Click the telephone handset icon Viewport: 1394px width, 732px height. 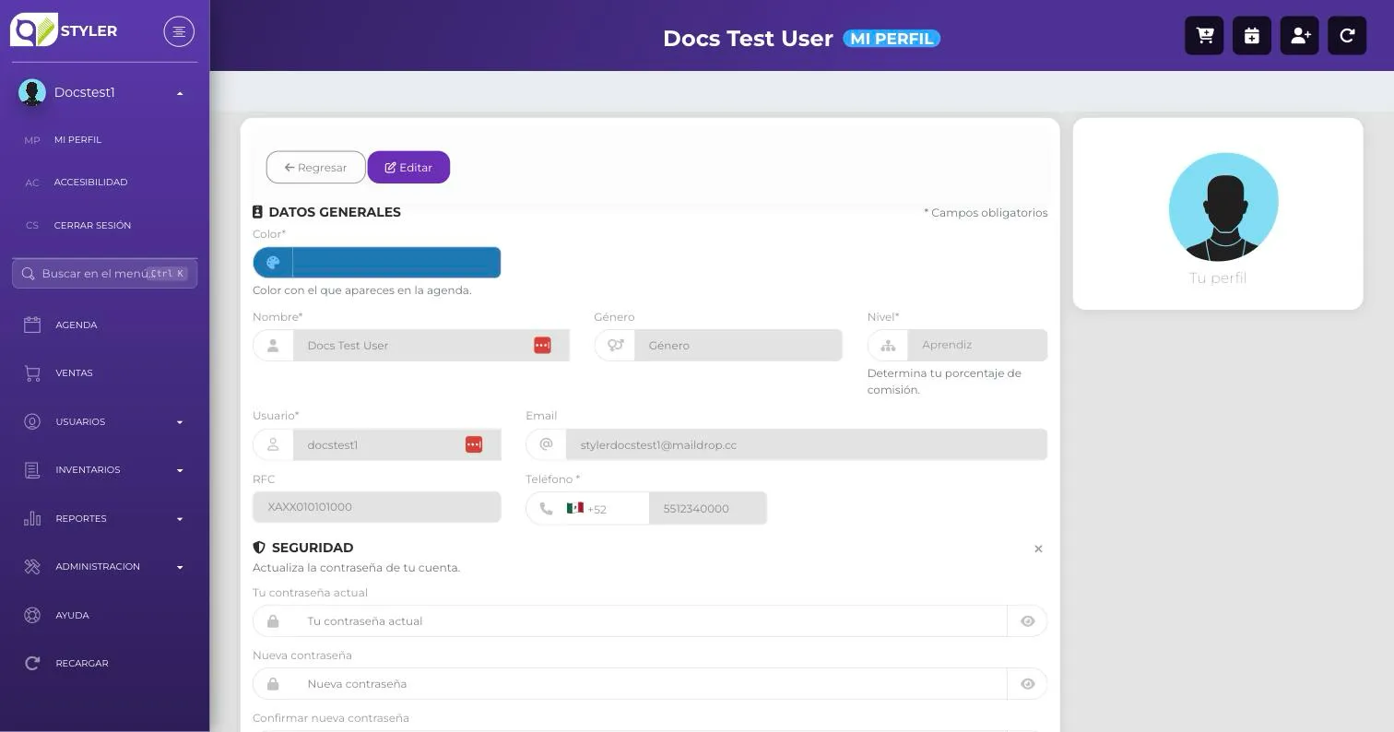[546, 508]
